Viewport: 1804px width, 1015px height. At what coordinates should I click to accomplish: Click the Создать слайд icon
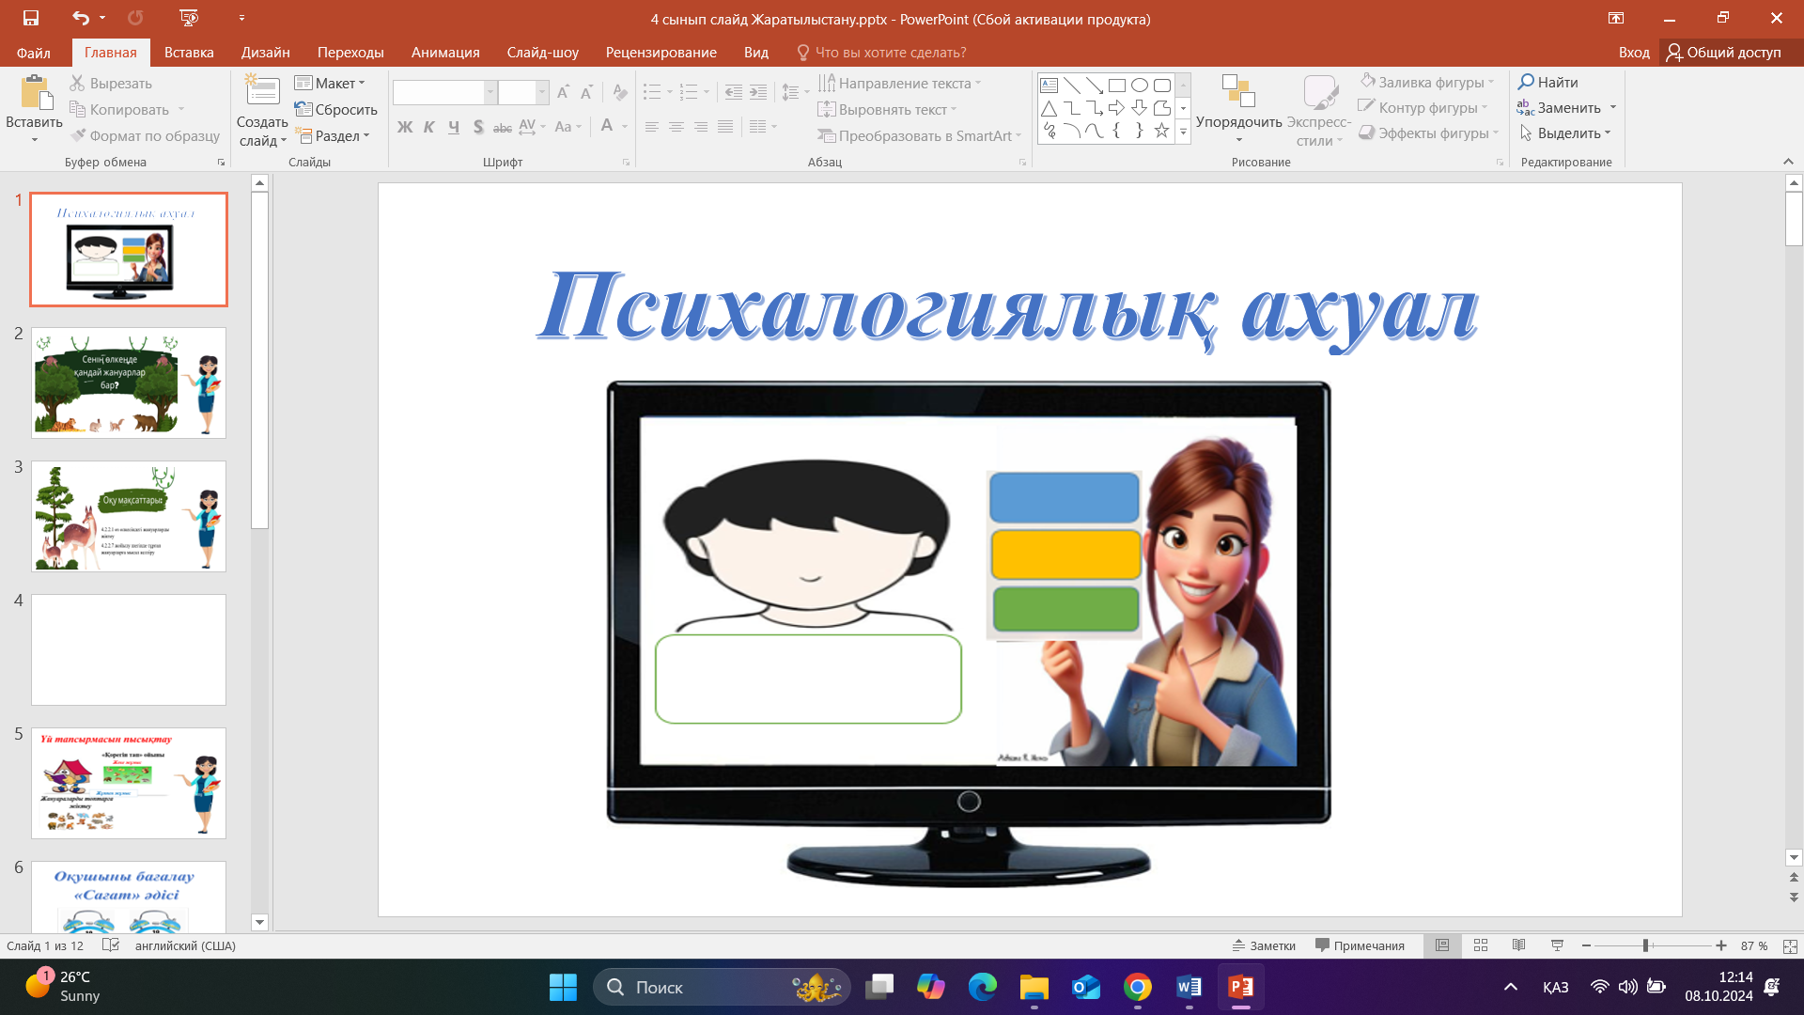[262, 92]
